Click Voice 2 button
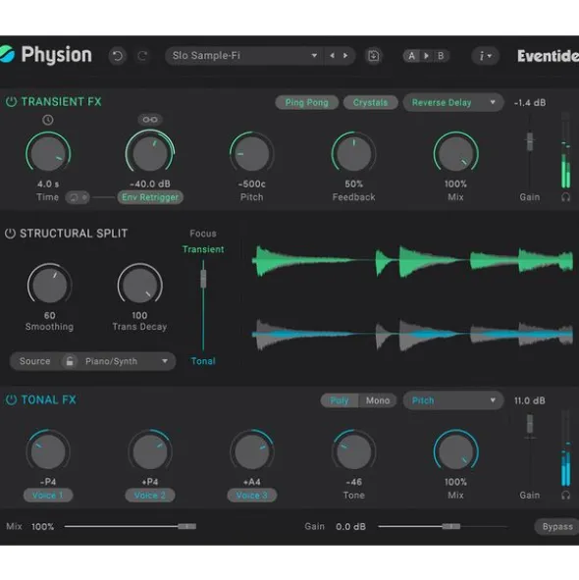Screen dimensions: 579x580 (150, 496)
